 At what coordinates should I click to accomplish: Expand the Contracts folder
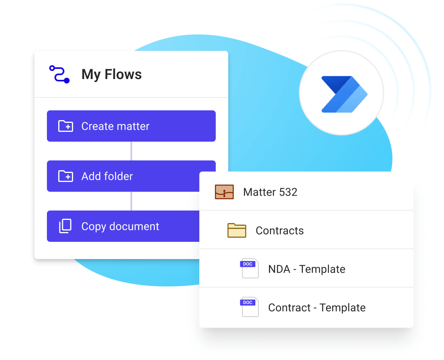pos(280,230)
